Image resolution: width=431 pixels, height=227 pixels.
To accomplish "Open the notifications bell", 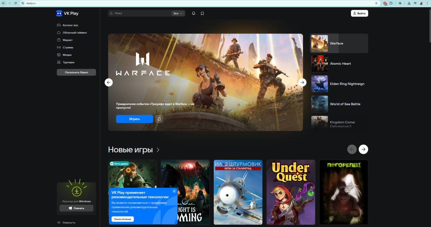I will coord(194,13).
